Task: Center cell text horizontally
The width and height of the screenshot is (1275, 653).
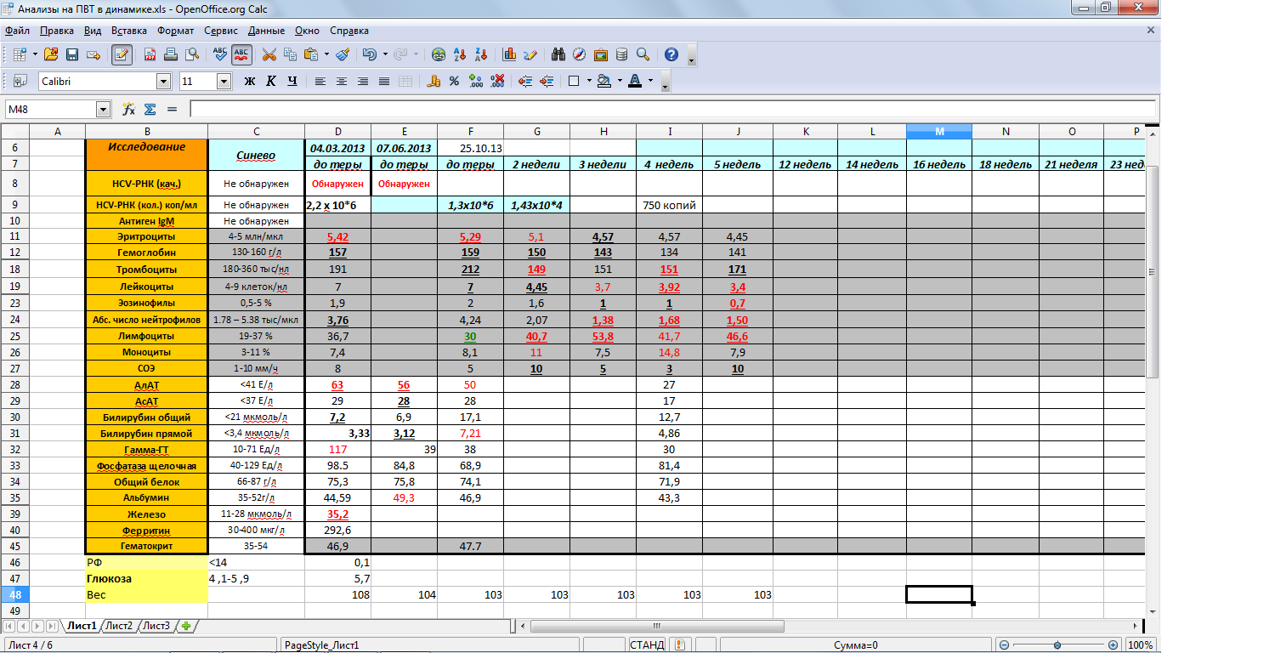Action: coord(342,81)
